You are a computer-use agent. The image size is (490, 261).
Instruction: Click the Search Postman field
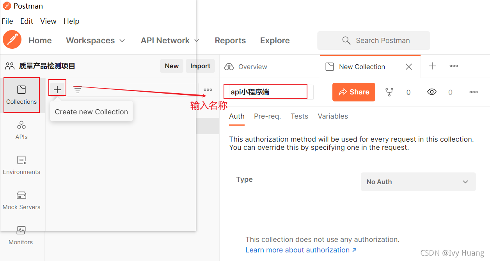tap(374, 41)
